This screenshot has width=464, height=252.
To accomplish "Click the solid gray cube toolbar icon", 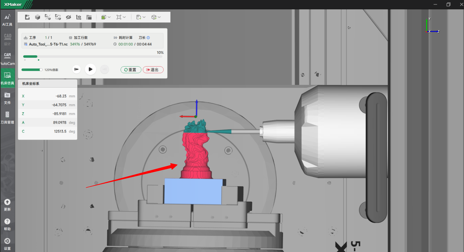I will pyautogui.click(x=37, y=17).
